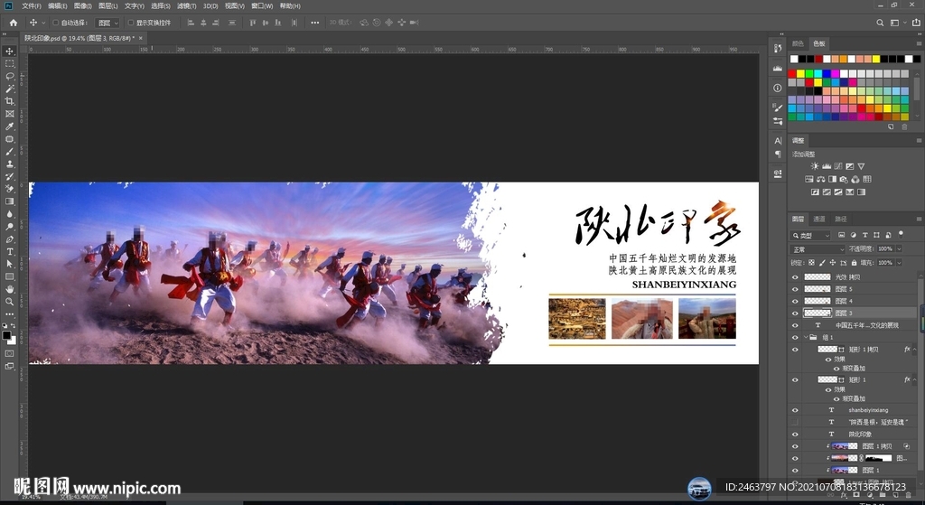
Task: Select the Crop tool
Action: [x=9, y=101]
